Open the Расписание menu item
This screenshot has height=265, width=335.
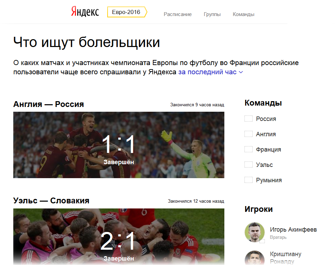[x=177, y=14]
